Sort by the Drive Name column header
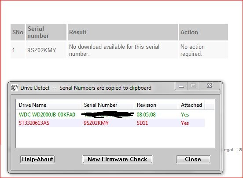Image resolution: width=243 pixels, height=178 pixels. tap(48, 105)
